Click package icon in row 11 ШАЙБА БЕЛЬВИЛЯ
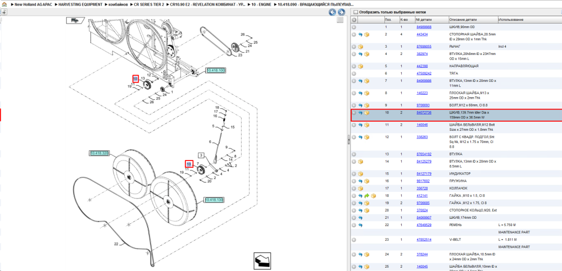 (366, 125)
